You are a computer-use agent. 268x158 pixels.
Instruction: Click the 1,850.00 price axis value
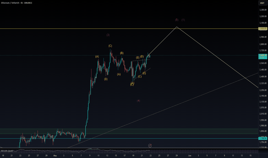tap(263, 131)
